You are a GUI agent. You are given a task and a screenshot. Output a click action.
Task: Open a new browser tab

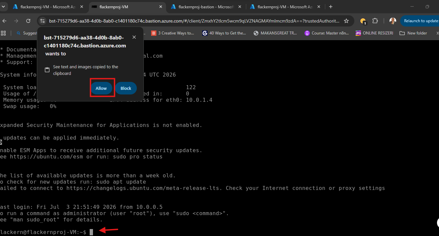point(330,7)
